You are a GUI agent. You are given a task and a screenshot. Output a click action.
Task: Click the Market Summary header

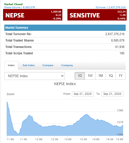tap(65, 28)
